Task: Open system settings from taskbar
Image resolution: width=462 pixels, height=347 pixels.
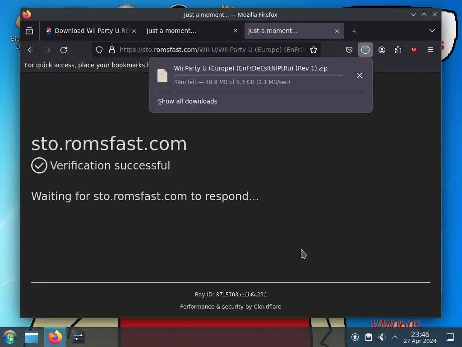Action: click(79, 337)
